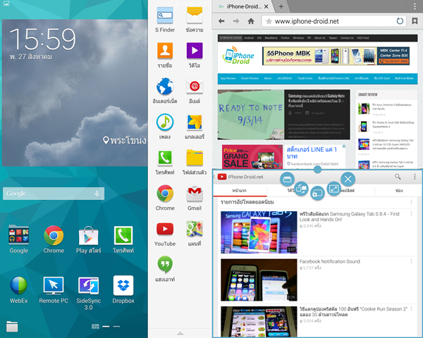This screenshot has height=338, width=423.
Task: Play the Facebook Notification Sound video
Action: point(259,280)
